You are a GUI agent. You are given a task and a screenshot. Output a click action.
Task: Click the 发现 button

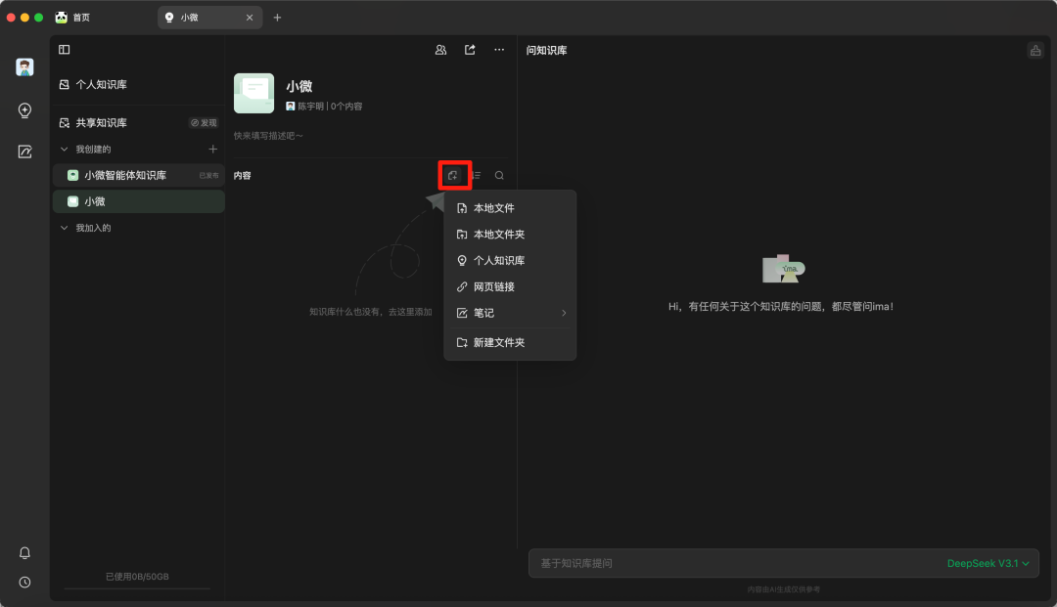pos(204,123)
